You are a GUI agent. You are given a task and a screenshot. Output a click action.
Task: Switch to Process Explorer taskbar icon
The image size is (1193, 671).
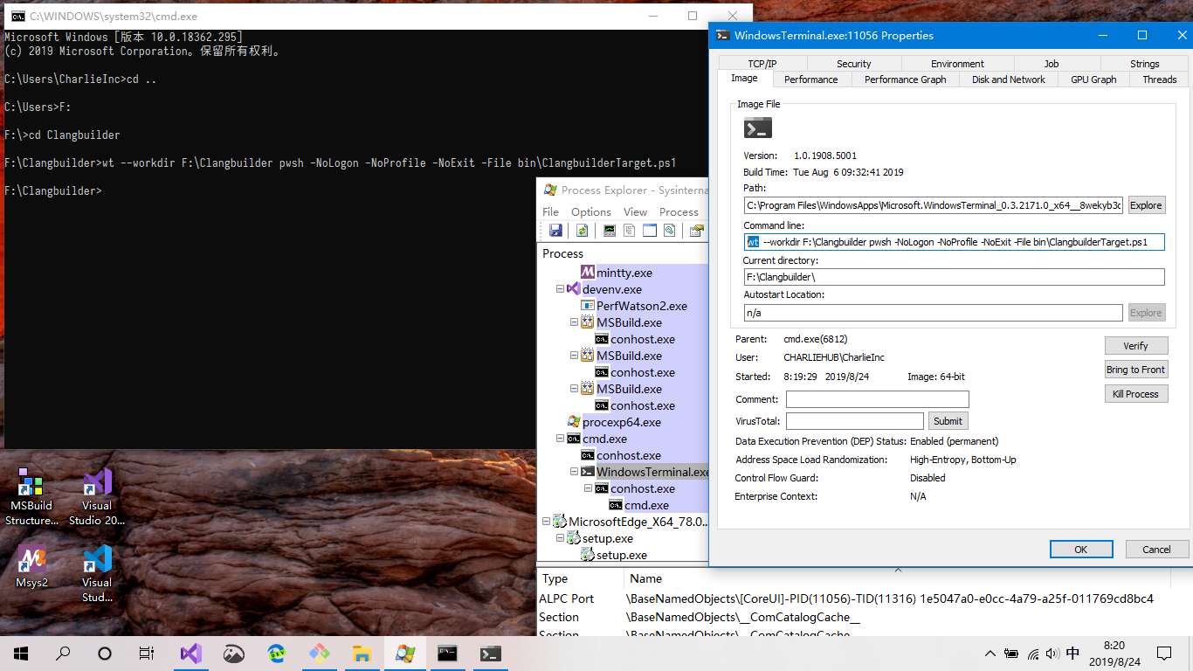(x=404, y=653)
